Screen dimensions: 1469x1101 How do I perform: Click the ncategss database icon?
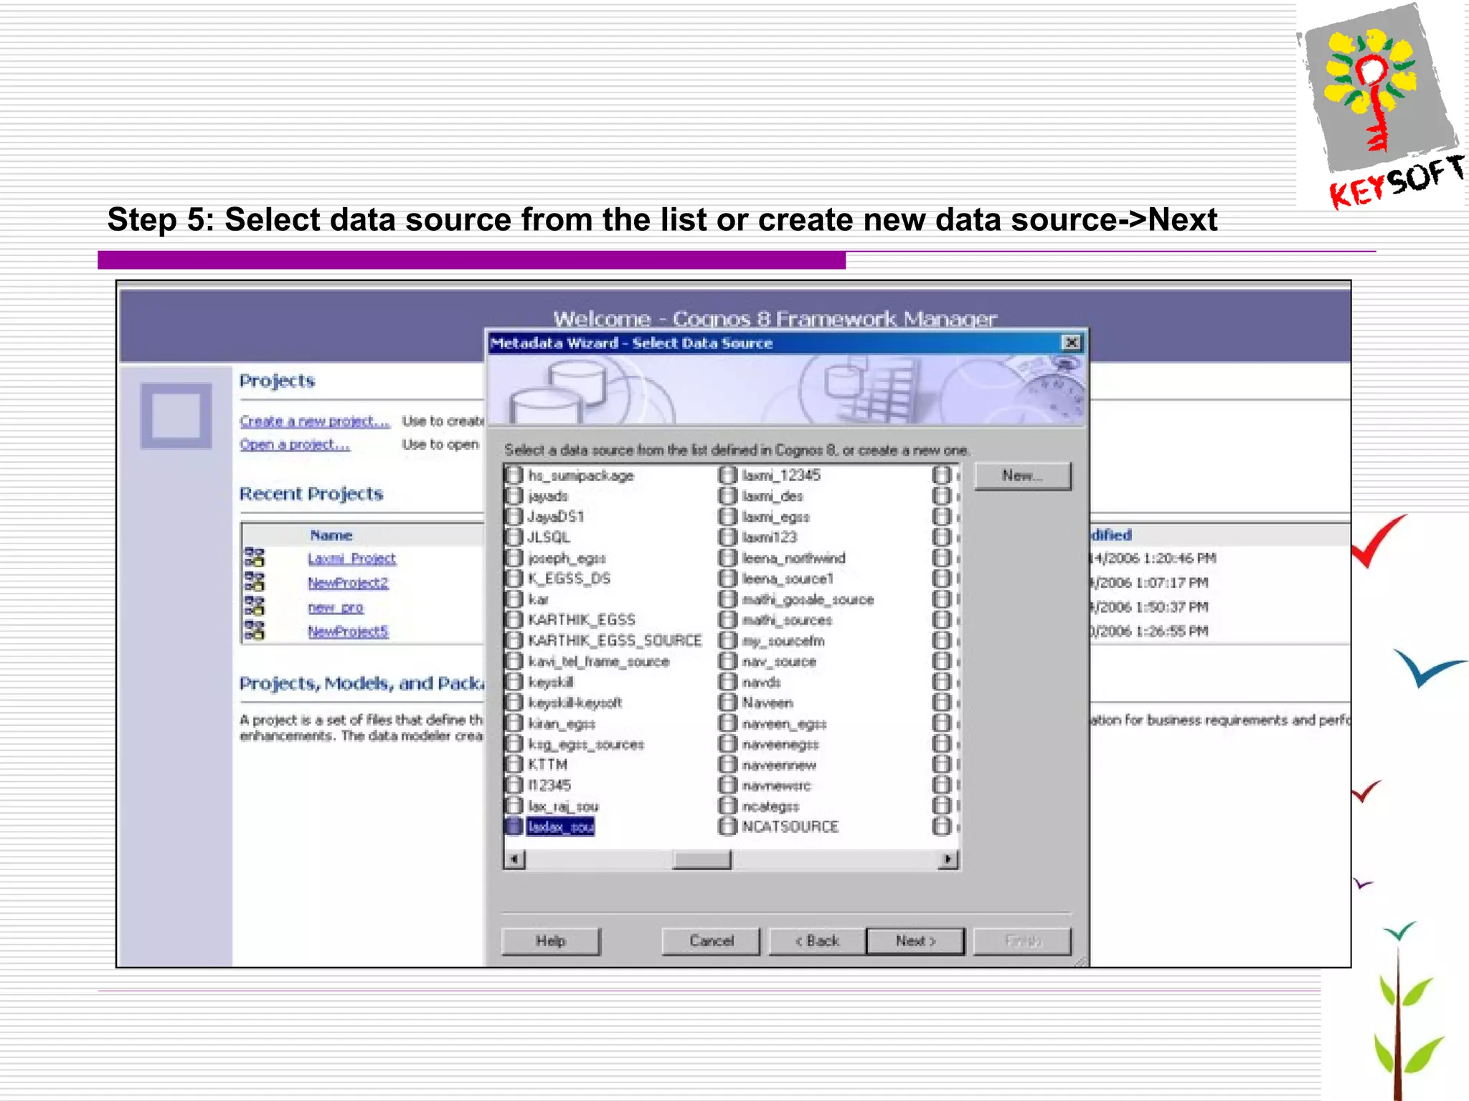(728, 806)
